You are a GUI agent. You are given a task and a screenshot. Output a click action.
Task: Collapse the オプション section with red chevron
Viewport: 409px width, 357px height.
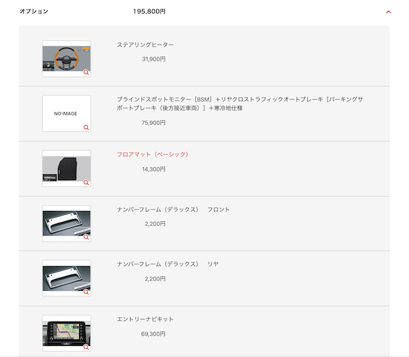click(388, 12)
